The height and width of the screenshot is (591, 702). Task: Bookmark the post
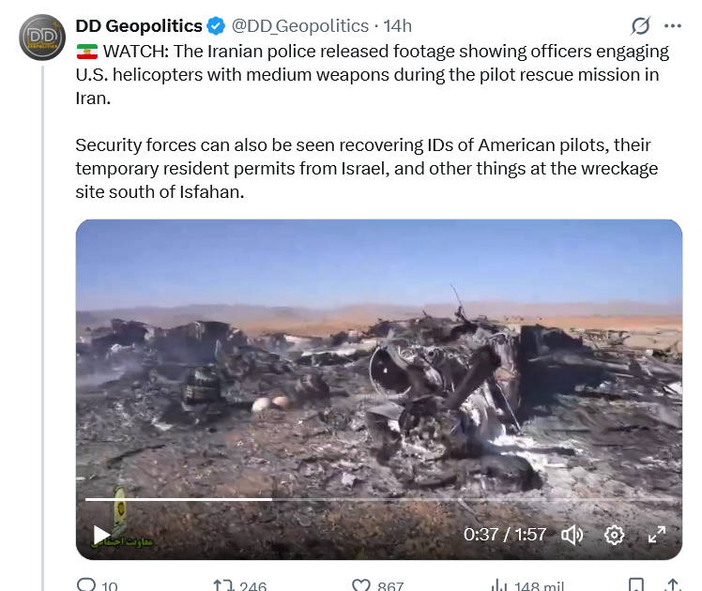pos(636,584)
